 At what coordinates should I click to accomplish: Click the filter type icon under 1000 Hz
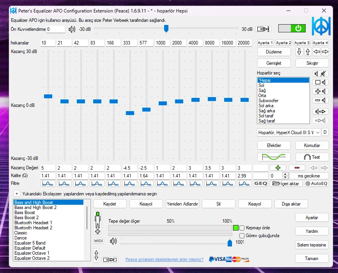(x=162, y=184)
